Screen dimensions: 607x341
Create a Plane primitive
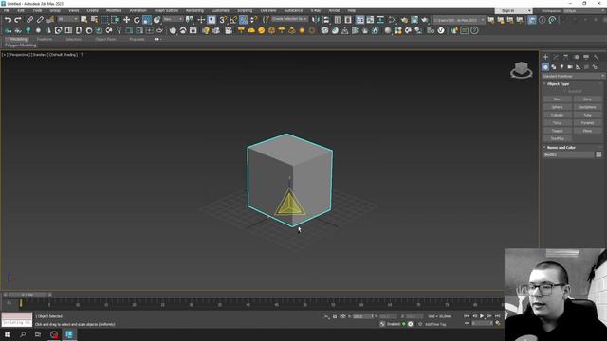coord(587,131)
